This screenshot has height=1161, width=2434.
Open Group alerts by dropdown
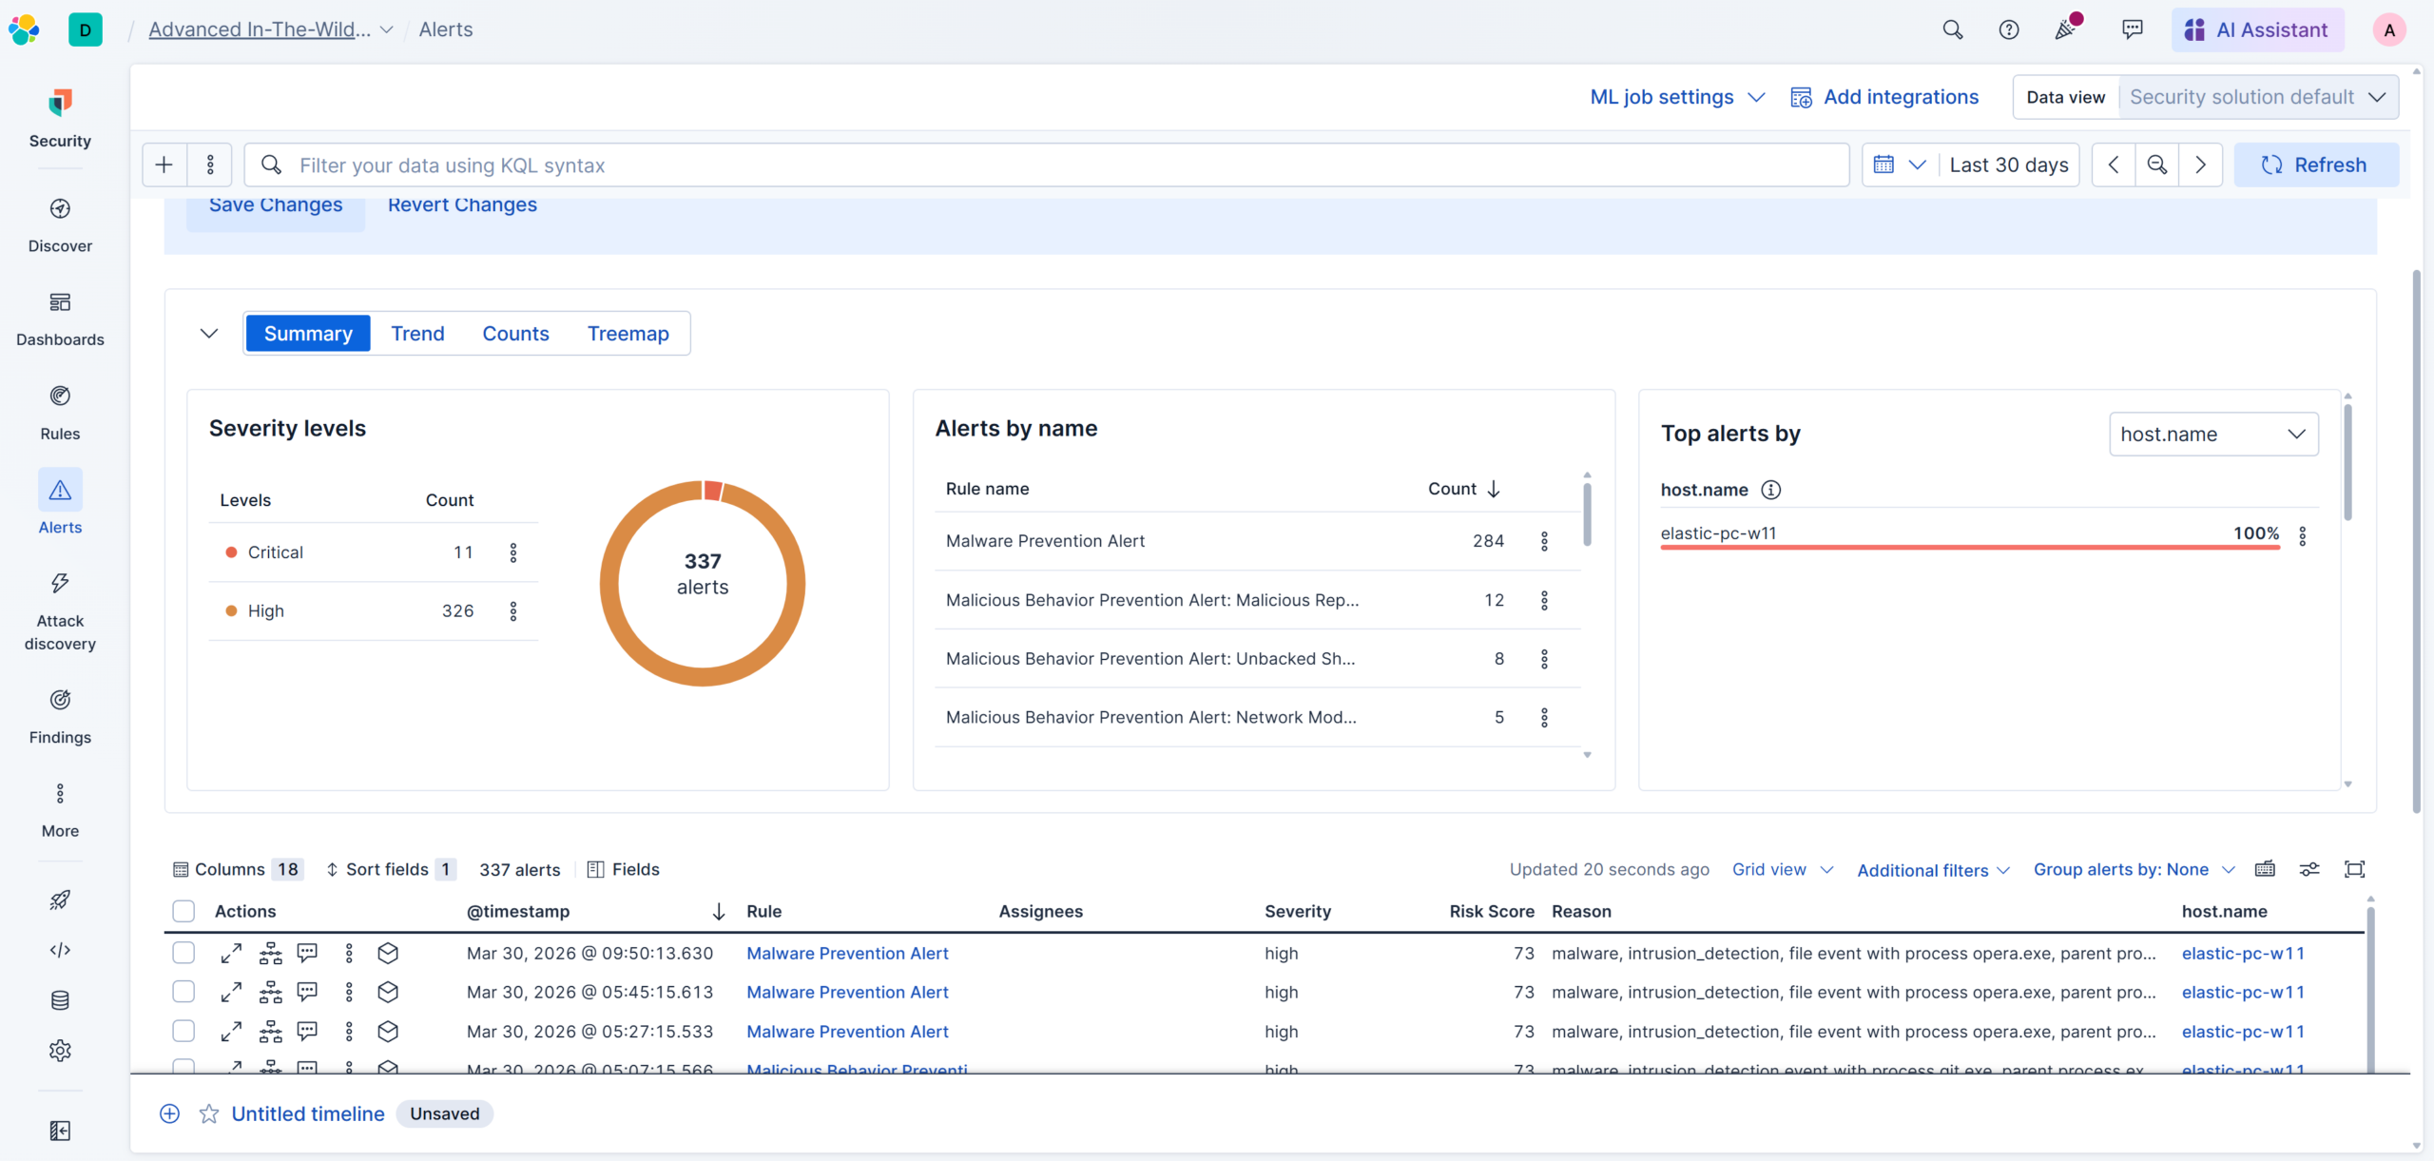click(2133, 869)
